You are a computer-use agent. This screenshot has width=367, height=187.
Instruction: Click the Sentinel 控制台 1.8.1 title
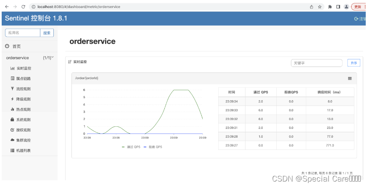tap(36, 18)
